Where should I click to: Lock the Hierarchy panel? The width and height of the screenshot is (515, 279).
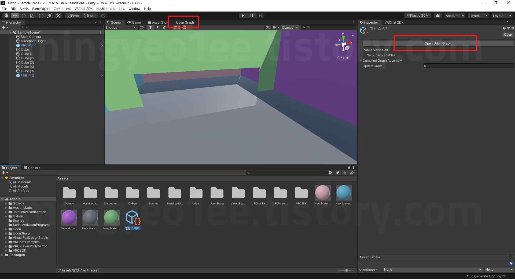coord(96,22)
